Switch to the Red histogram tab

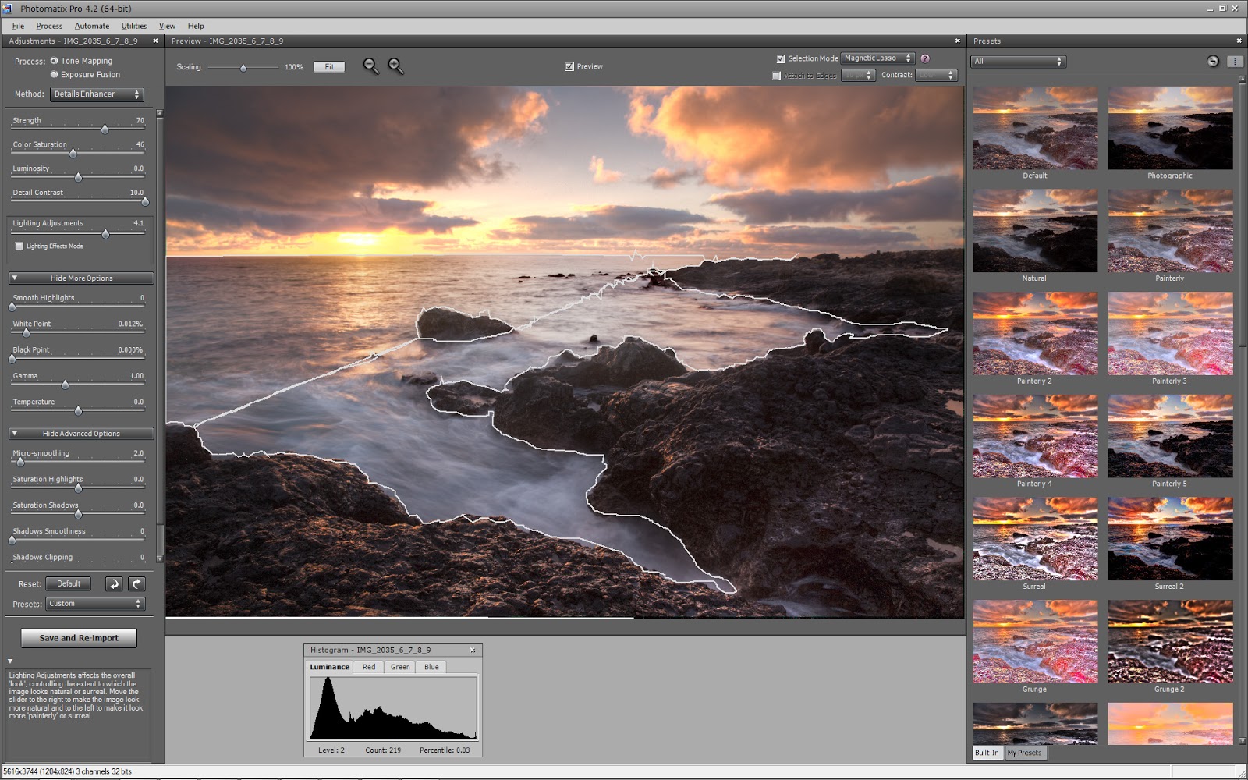click(x=369, y=667)
